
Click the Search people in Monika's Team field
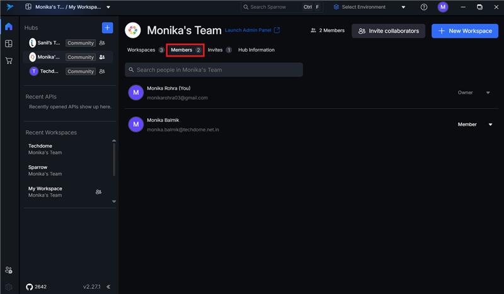214,70
